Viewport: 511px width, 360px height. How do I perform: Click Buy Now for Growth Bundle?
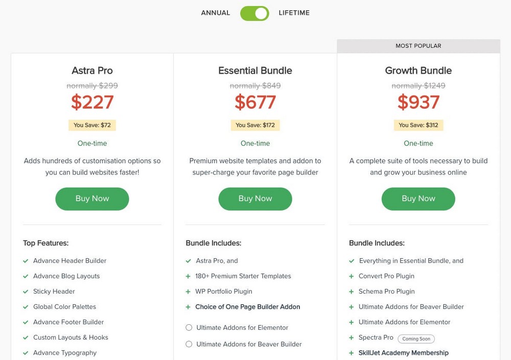(418, 198)
